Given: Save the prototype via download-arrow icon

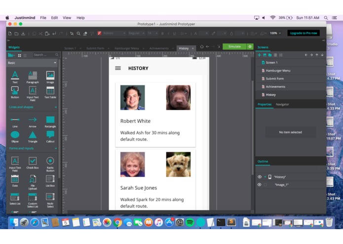Looking at the screenshot, I should click(x=23, y=34).
